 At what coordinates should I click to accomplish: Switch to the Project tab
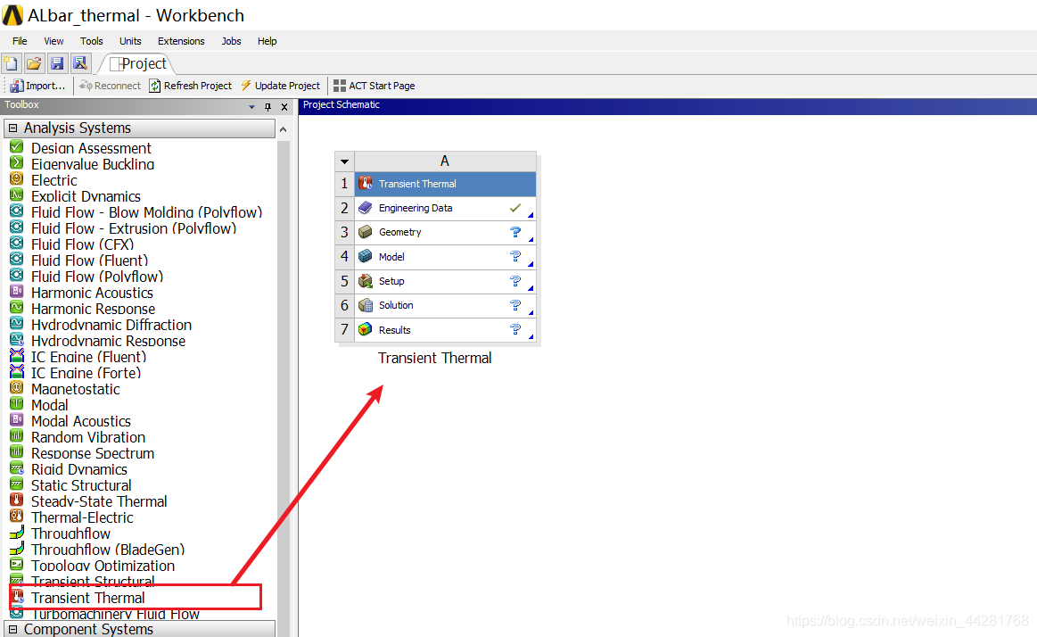[137, 63]
